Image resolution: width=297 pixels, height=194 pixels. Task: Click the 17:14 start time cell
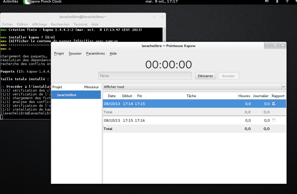coord(128,104)
